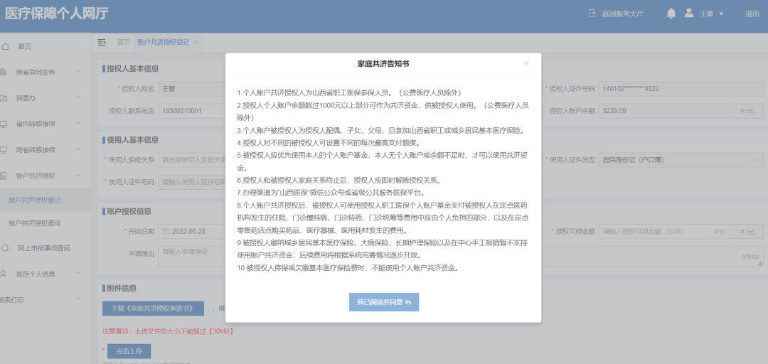Click 返回服务大厅 link
Image resolution: width=768 pixels, height=364 pixels.
tap(617, 14)
